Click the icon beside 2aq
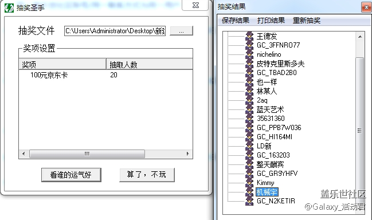Screen dimensions: 372x220 click(249, 100)
